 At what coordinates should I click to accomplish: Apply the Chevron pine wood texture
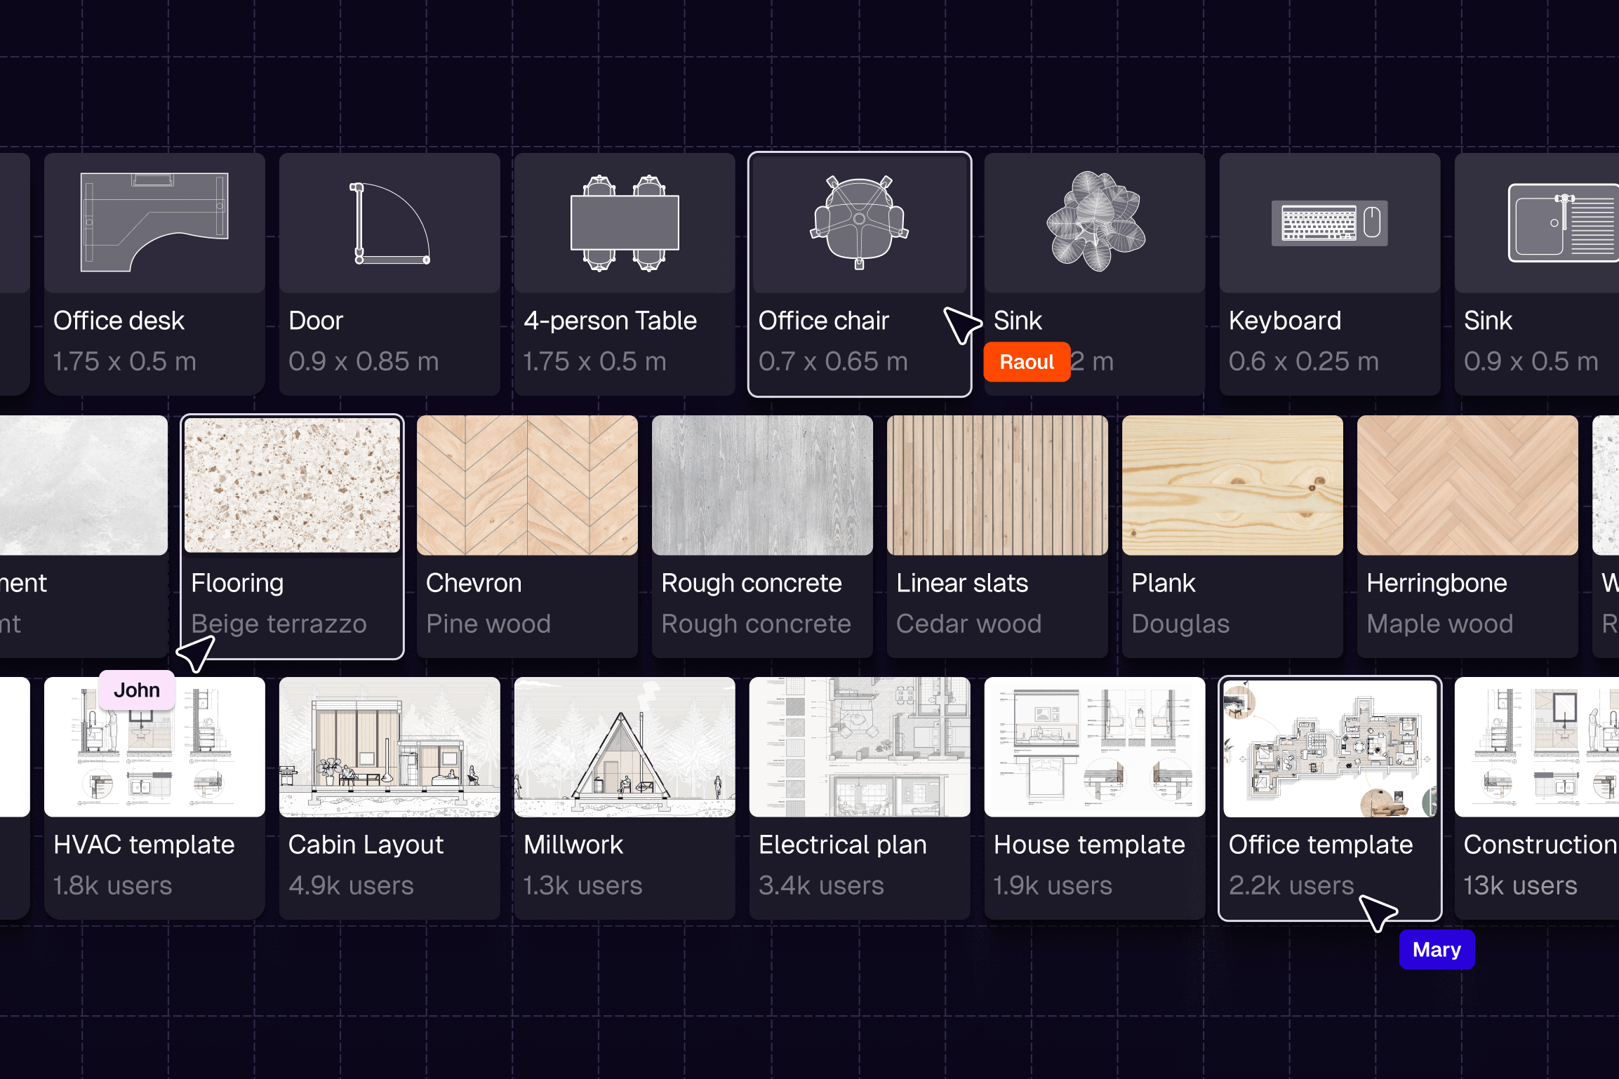[527, 485]
